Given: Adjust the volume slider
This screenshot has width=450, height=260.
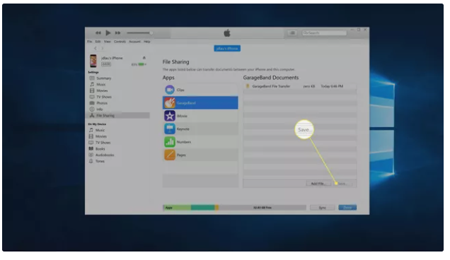Looking at the screenshot, I should tap(139, 33).
